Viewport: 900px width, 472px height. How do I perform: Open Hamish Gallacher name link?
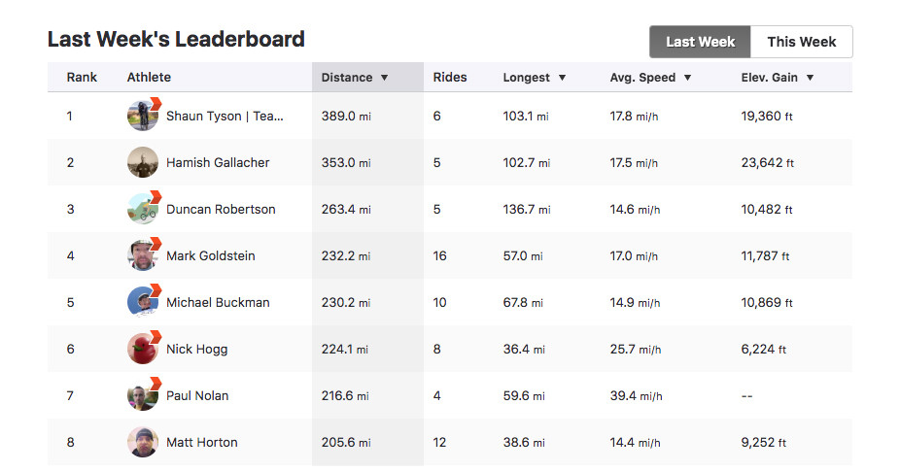click(x=218, y=162)
